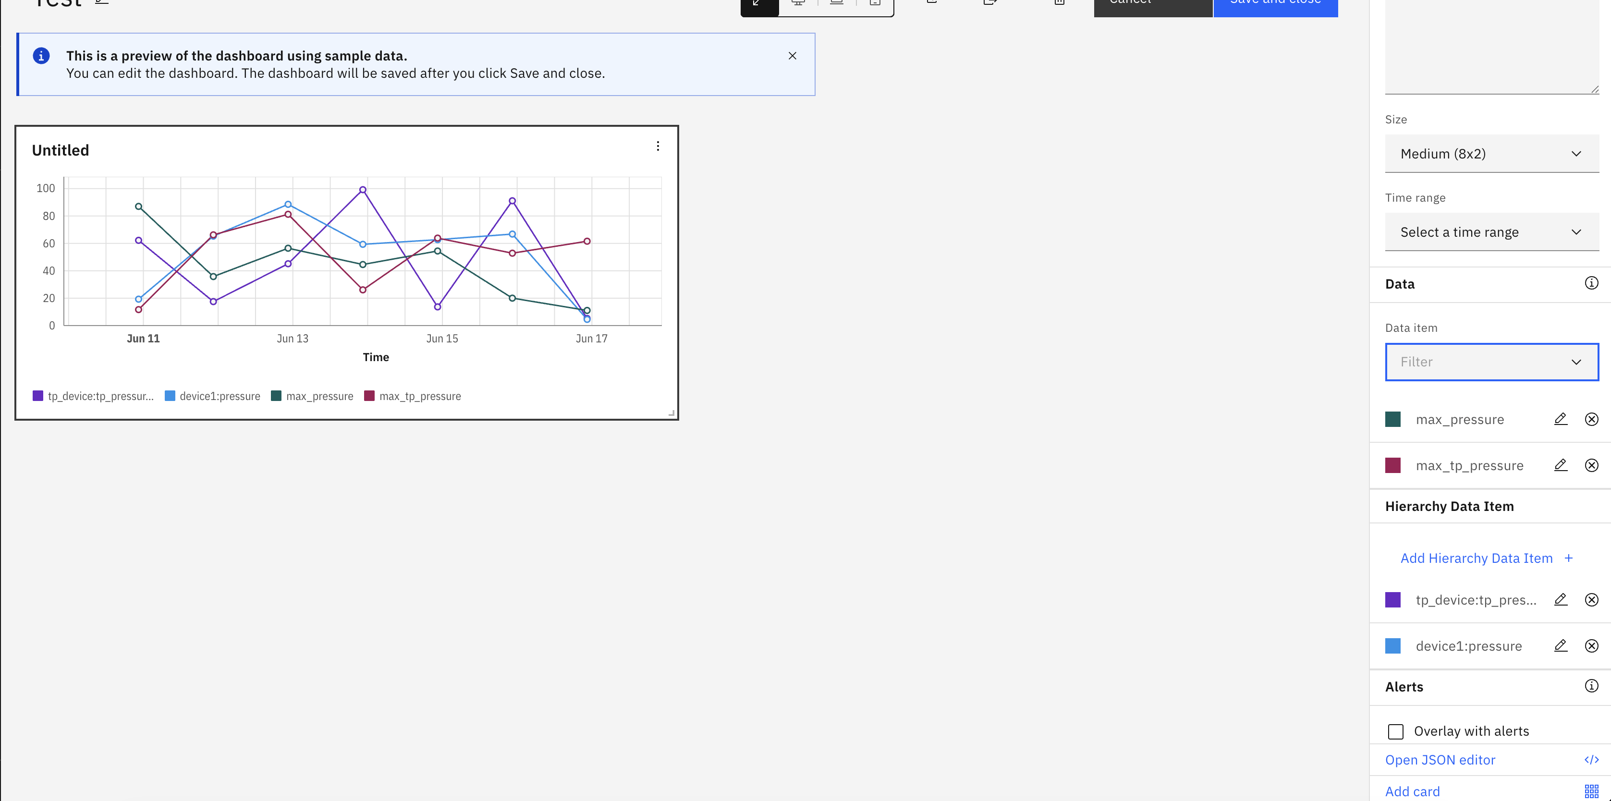This screenshot has height=801, width=1611.
Task: Dismiss the sample data preview notification
Action: tap(793, 56)
